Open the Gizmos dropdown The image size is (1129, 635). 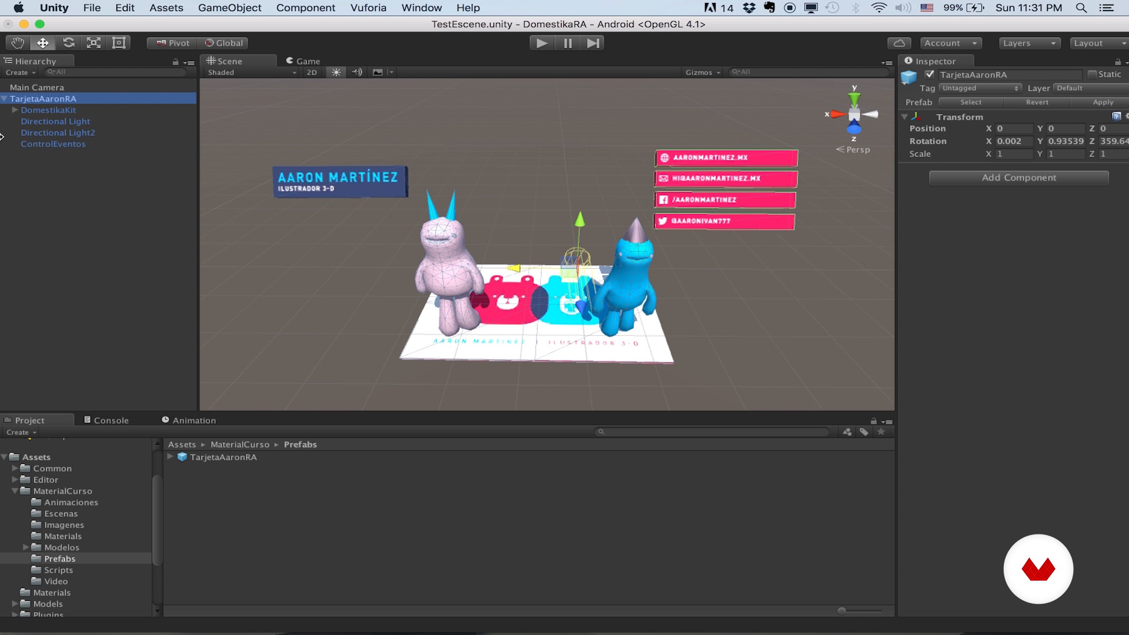pyautogui.click(x=703, y=72)
